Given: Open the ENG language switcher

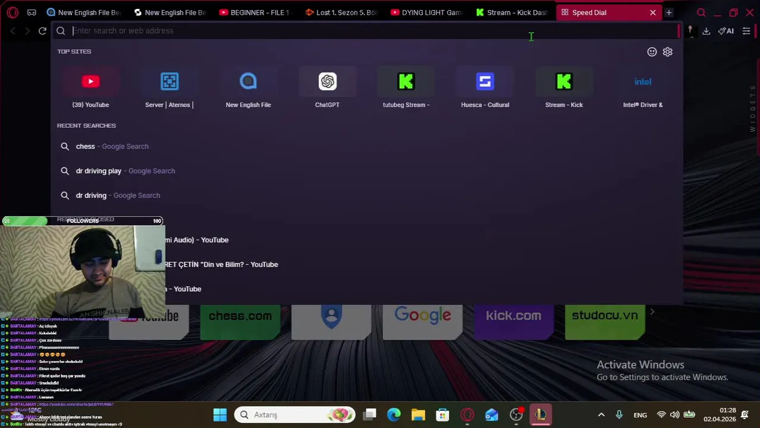Looking at the screenshot, I should 640,415.
